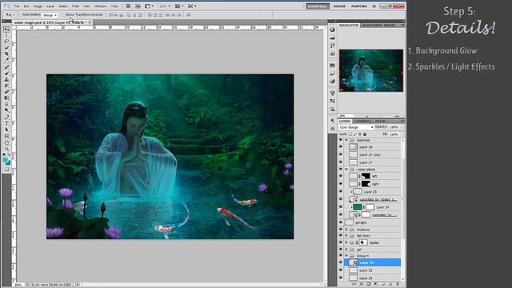Add a layer style with fx icon

(361, 285)
